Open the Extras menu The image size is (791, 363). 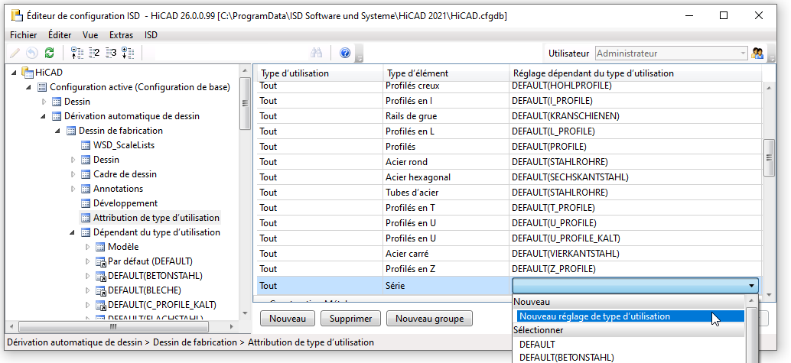click(x=120, y=34)
